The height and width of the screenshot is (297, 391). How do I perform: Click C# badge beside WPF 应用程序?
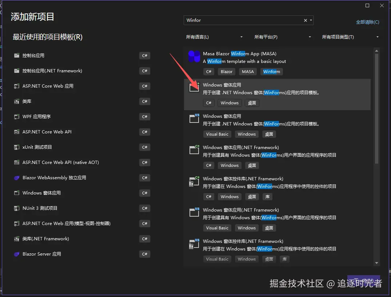point(145,117)
